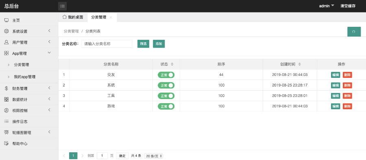
Task: Expand the 系统设置 submenu chevron
Action: 49,30
